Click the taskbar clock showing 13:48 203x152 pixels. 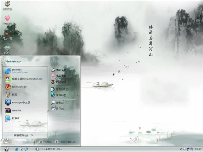198,149
